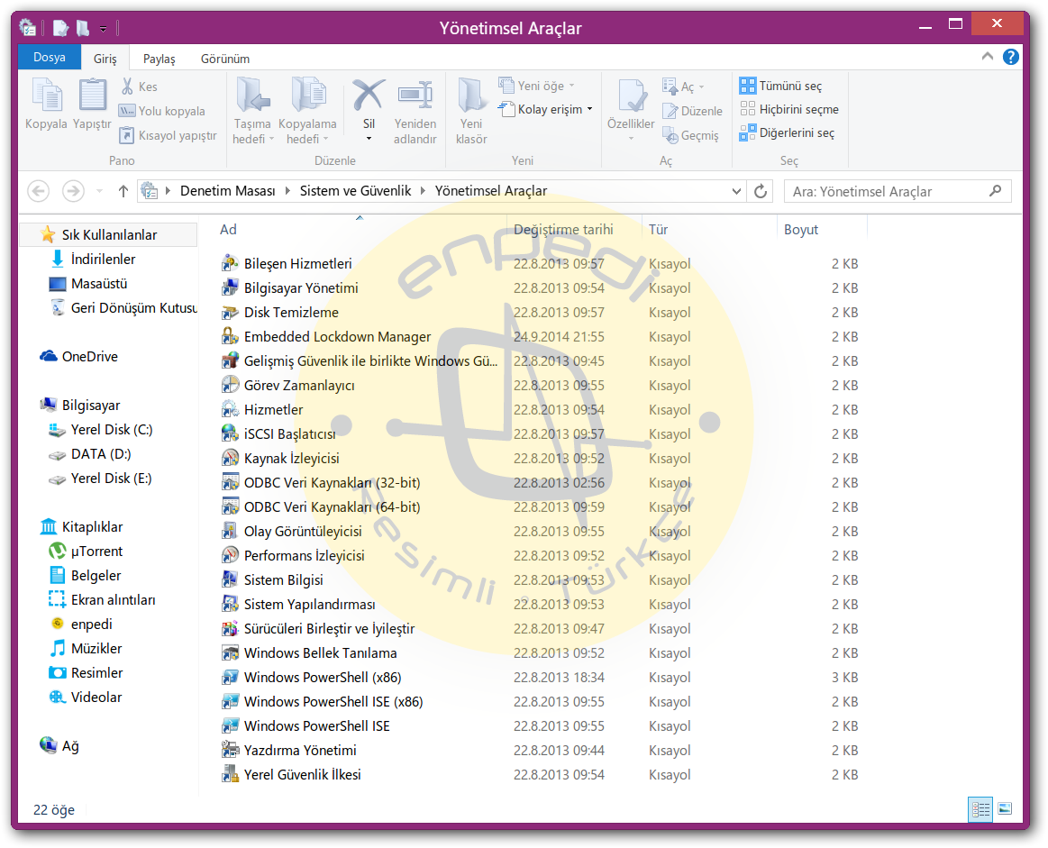Click the Sil delete X icon

pyautogui.click(x=369, y=95)
